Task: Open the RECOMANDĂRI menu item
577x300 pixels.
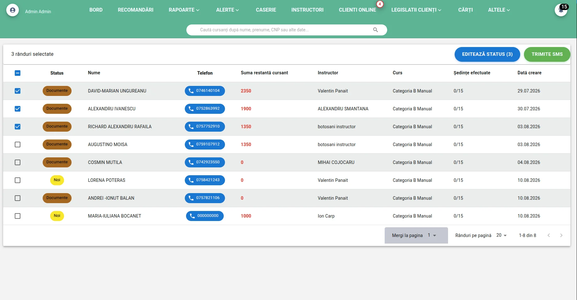Action: 136,10
